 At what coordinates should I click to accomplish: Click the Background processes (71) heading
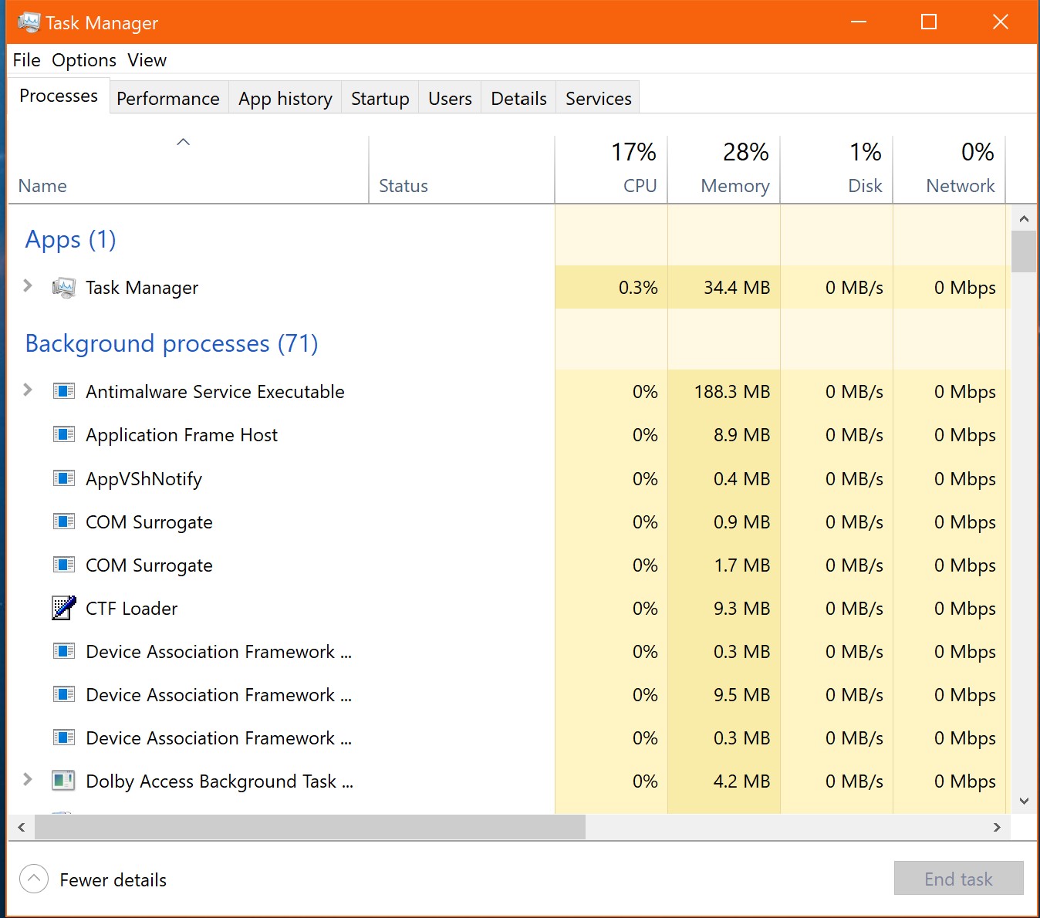click(x=171, y=343)
